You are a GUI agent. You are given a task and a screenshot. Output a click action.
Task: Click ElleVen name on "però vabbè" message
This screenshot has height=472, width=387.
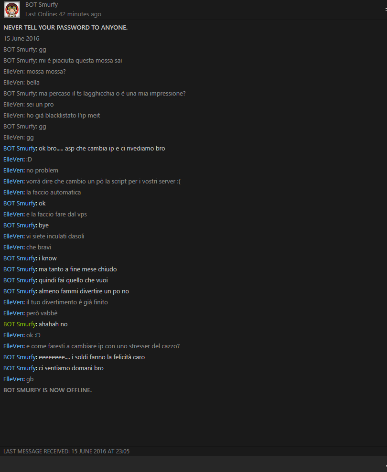click(x=13, y=313)
